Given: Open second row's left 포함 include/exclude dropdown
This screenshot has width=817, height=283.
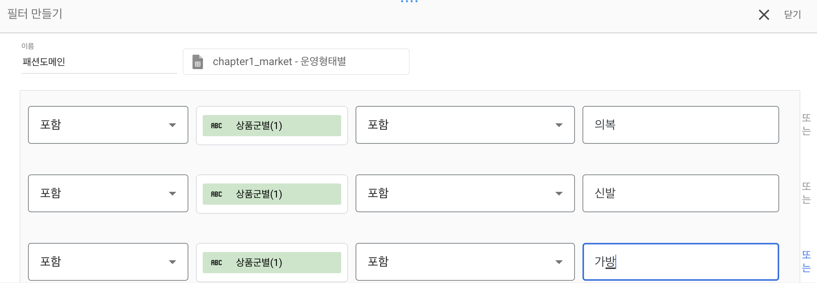Looking at the screenshot, I should tap(108, 193).
